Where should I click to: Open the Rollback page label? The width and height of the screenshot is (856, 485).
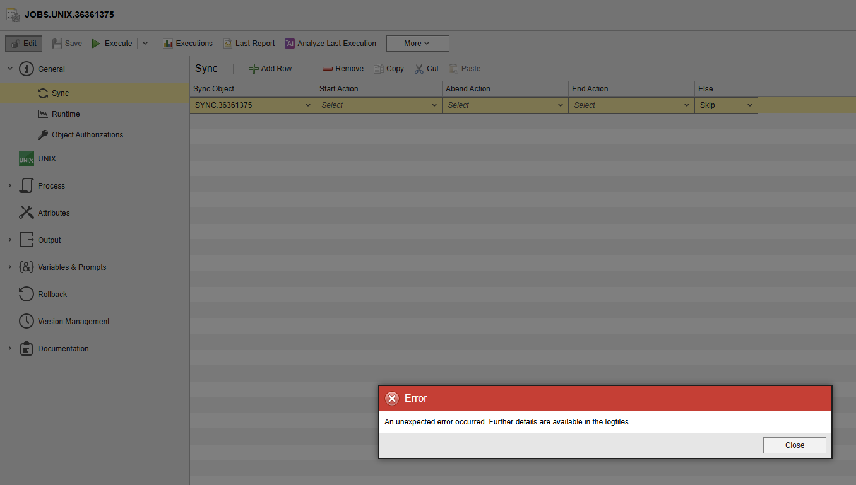[52, 295]
